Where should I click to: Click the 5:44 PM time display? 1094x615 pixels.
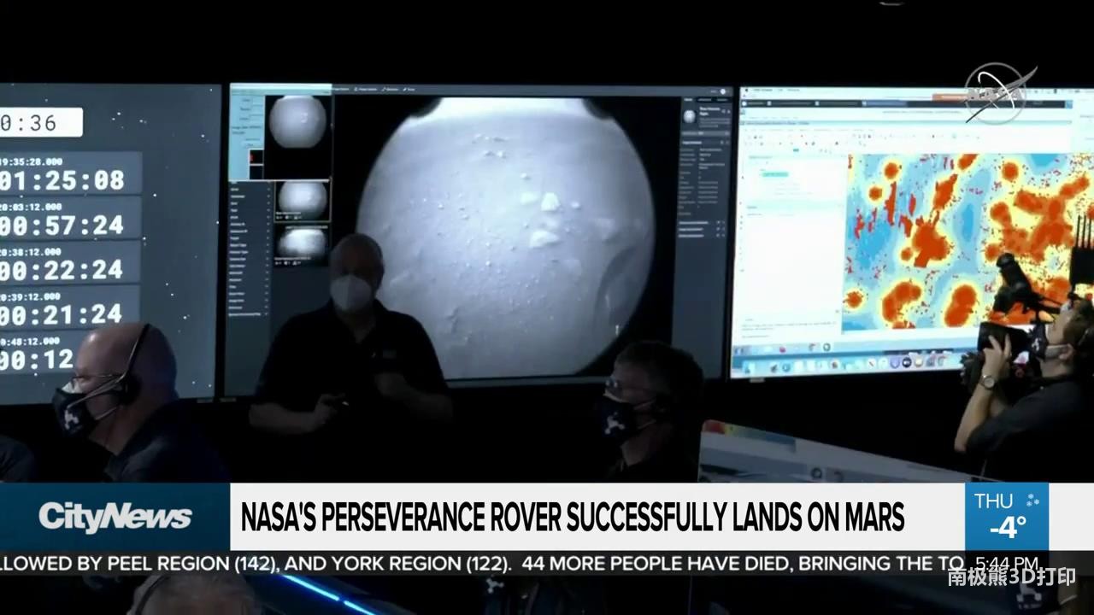(x=1006, y=563)
